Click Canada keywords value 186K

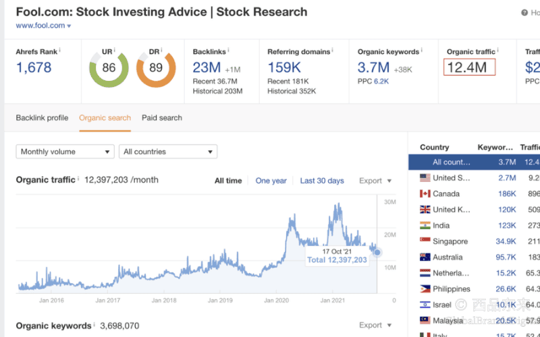(507, 193)
